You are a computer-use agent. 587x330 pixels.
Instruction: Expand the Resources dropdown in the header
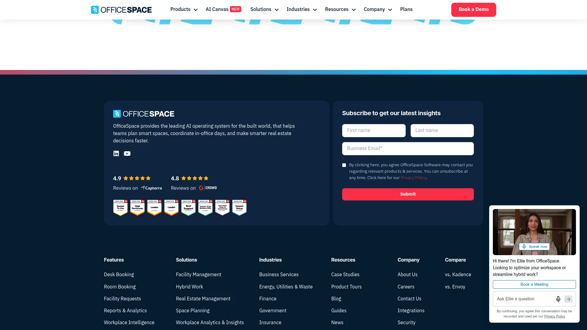[x=340, y=9]
